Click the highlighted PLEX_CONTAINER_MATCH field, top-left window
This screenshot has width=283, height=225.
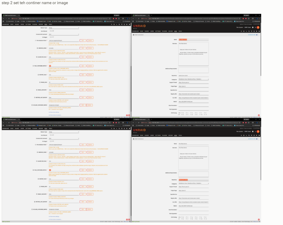64,66
